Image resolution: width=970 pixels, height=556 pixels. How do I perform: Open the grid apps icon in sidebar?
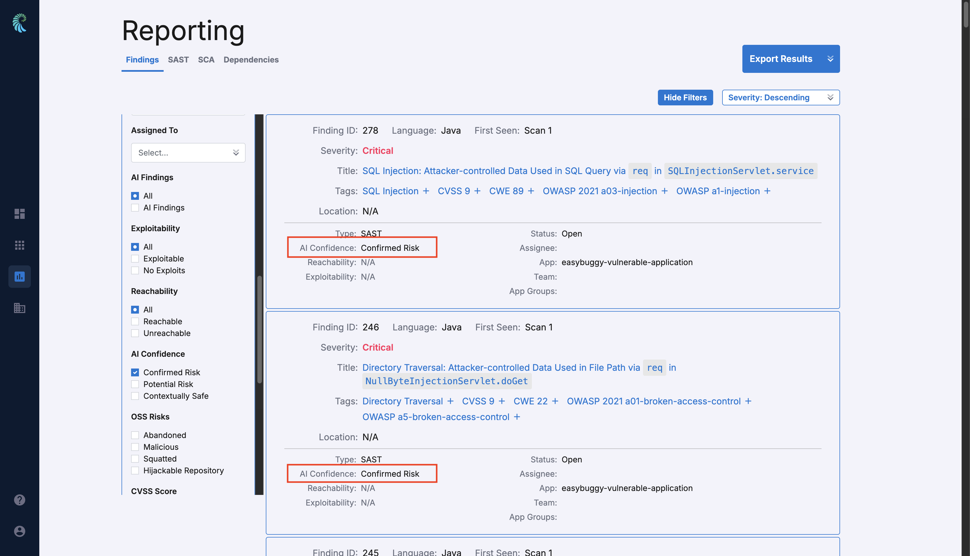(19, 245)
